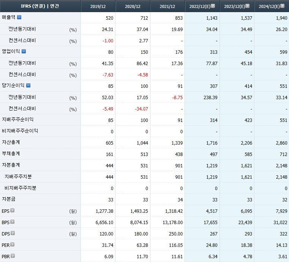Open help icon next to 2024/12(E)

282,6
